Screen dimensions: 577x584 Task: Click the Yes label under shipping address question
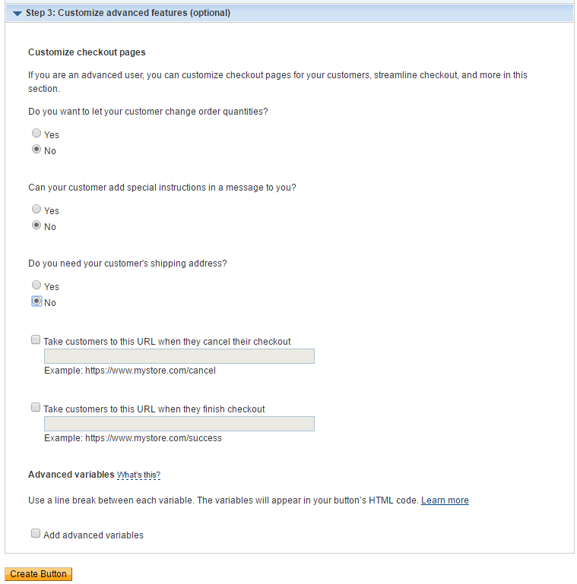52,287
